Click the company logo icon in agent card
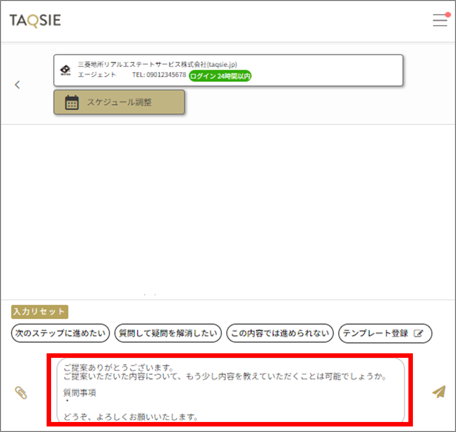456x432 pixels. [66, 70]
